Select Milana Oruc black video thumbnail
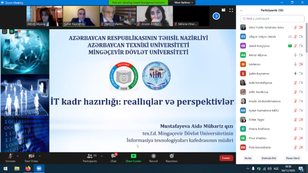The height and width of the screenshot is (173, 308). 192,16
